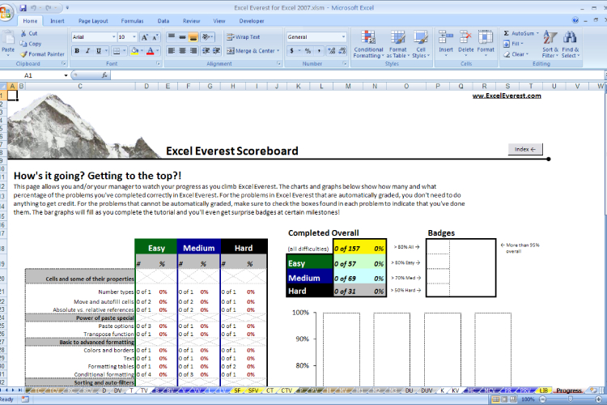Open the Insert Function fx dialog
The image size is (607, 405).
pyautogui.click(x=104, y=75)
